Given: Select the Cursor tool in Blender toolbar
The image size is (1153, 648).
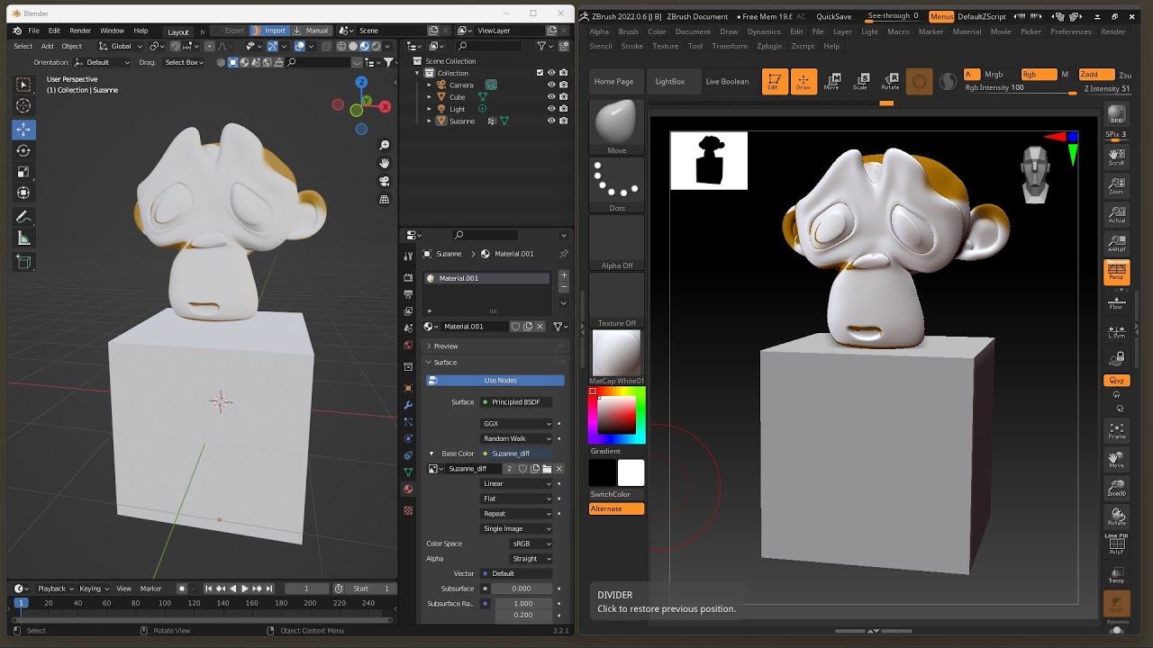Looking at the screenshot, I should (23, 106).
